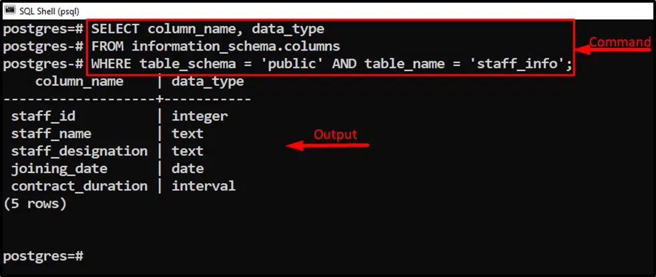Viewport: 656px width, 277px height.
Task: Click the WHERE table_schema clause line
Action: pyautogui.click(x=332, y=65)
